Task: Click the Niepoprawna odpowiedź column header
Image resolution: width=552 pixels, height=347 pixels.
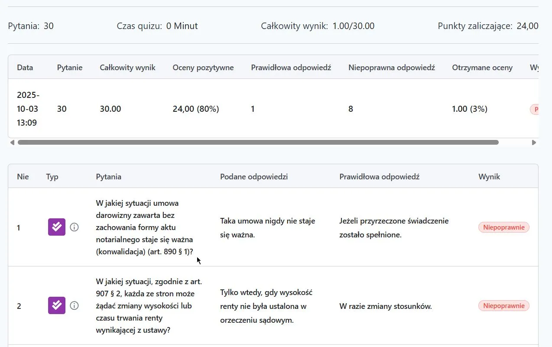Action: point(391,68)
